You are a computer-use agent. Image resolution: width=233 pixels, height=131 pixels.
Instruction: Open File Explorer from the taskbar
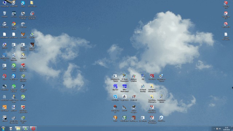click(x=18, y=128)
